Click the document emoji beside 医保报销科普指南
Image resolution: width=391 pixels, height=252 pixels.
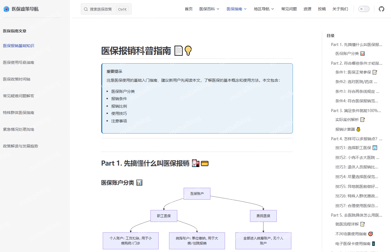coord(178,51)
